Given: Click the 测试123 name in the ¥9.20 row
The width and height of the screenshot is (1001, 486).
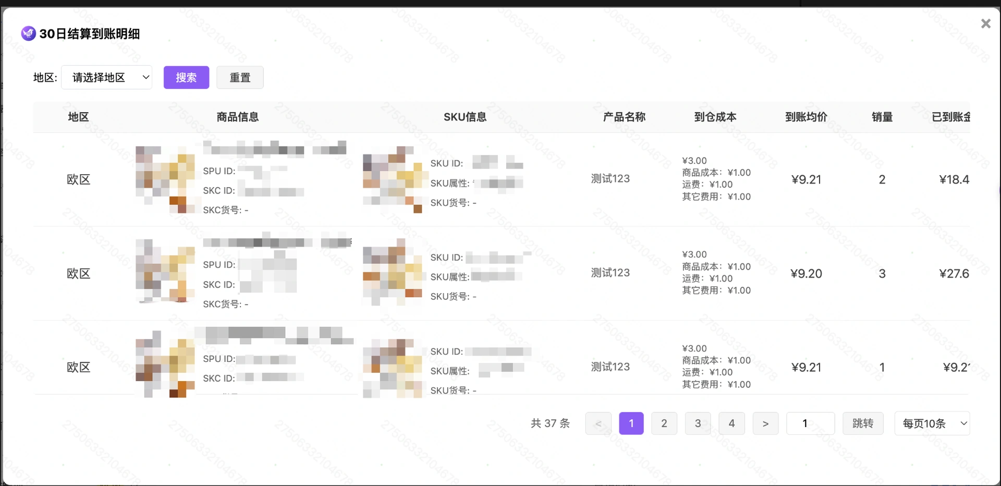Looking at the screenshot, I should (x=611, y=273).
